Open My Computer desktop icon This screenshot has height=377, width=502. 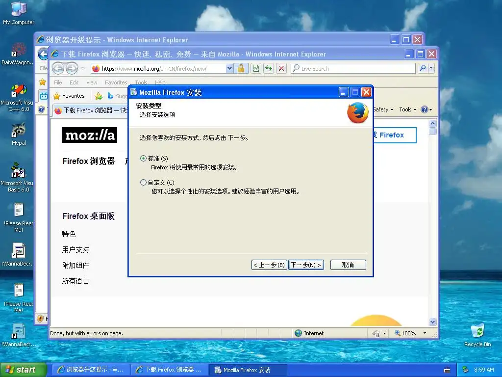point(19,13)
